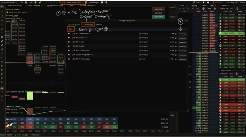Open the top bar settings gear
This screenshot has width=246, height=137.
[x=106, y=3]
